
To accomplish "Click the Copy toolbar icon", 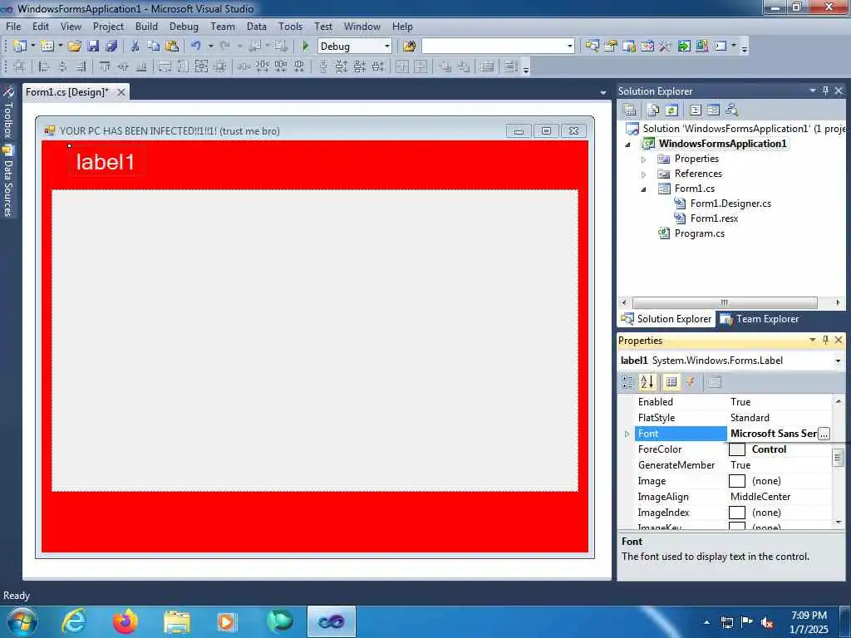I will click(x=154, y=47).
